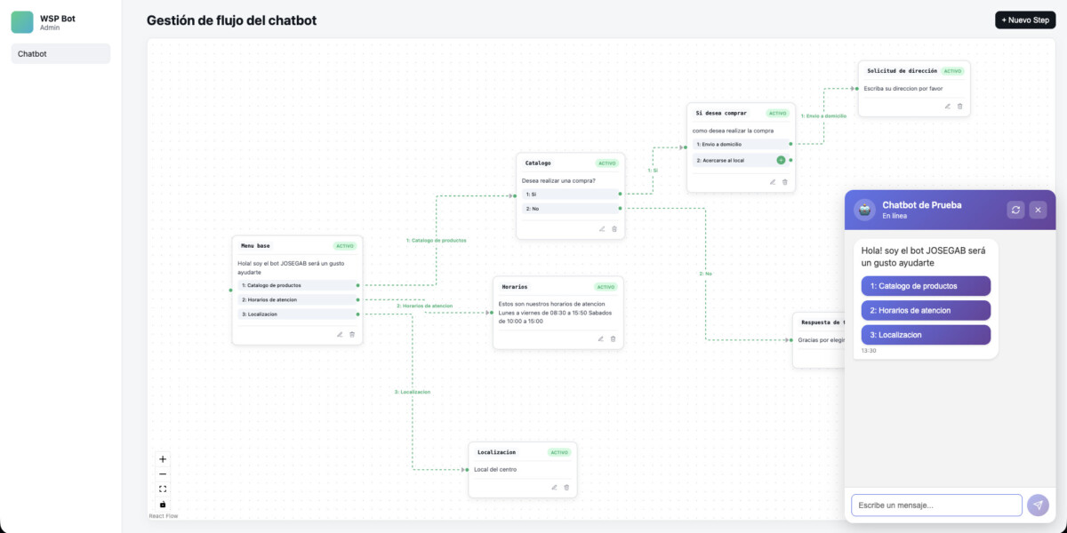1067x533 pixels.
Task: Select the 2: Horarios de atencion quick reply
Action: pyautogui.click(x=925, y=310)
